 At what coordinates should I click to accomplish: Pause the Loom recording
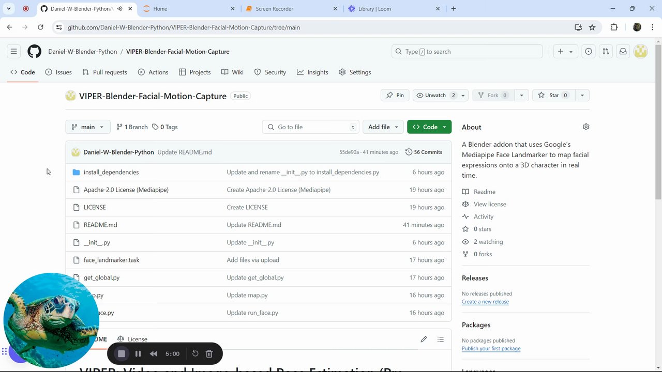(138, 353)
